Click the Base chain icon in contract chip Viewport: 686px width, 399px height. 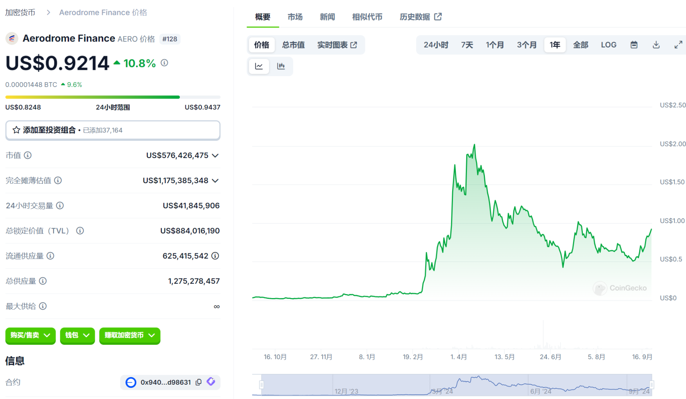[x=131, y=382]
